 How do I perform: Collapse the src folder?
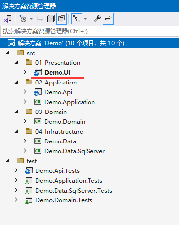pyautogui.click(x=7, y=53)
